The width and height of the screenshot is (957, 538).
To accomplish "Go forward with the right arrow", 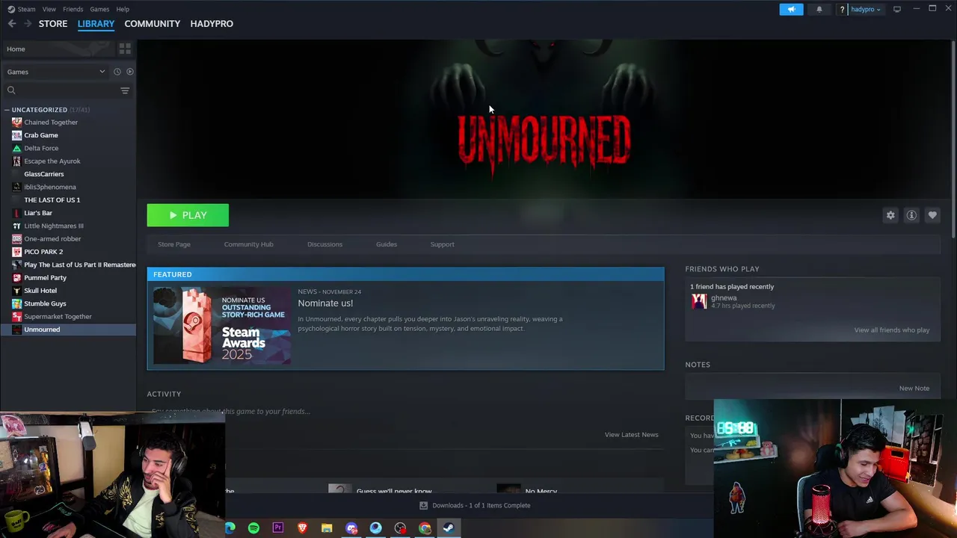I will 28,24.
